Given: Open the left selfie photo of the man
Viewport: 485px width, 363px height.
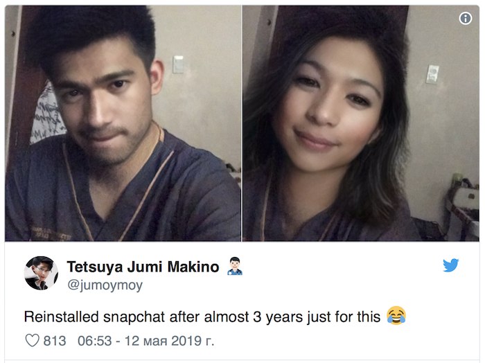Looking at the screenshot, I should pos(123,123).
